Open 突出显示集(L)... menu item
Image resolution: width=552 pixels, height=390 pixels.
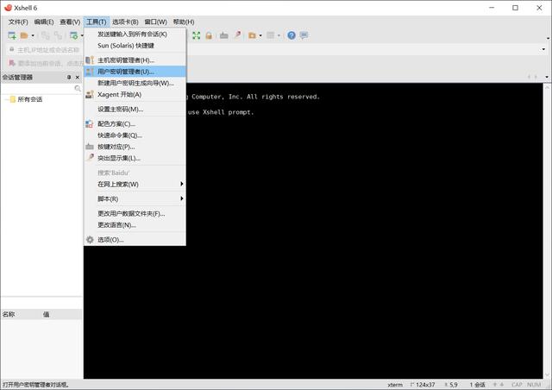tap(135, 158)
